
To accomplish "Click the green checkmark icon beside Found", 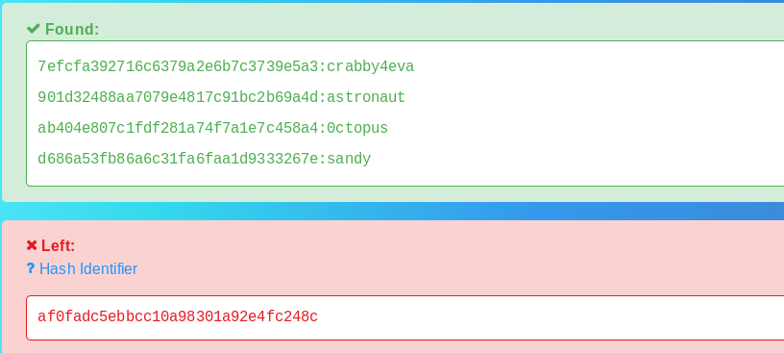I will pyautogui.click(x=33, y=29).
